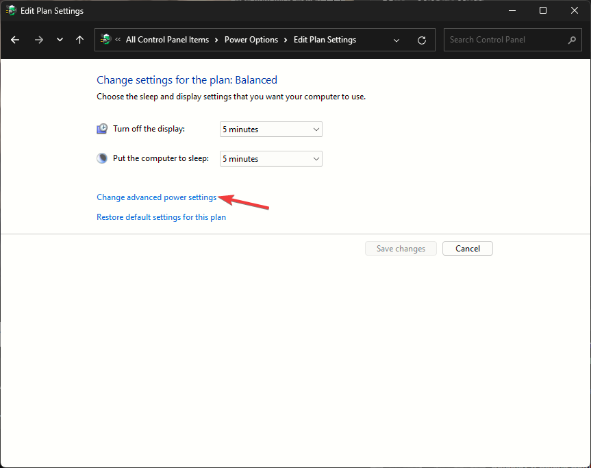Click the Turn off the display label
The width and height of the screenshot is (591, 468).
149,129
